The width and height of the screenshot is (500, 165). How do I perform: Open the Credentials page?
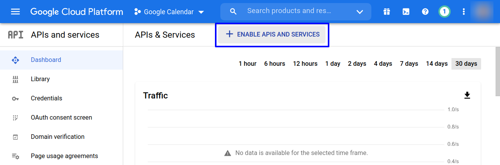(x=46, y=98)
